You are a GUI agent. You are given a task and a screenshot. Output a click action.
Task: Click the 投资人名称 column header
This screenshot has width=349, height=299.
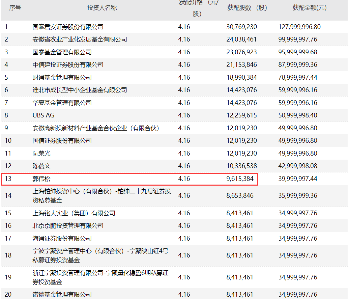coord(102,8)
